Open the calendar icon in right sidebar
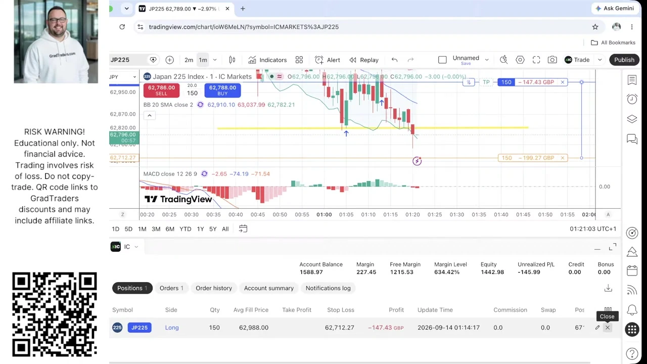 pyautogui.click(x=632, y=271)
